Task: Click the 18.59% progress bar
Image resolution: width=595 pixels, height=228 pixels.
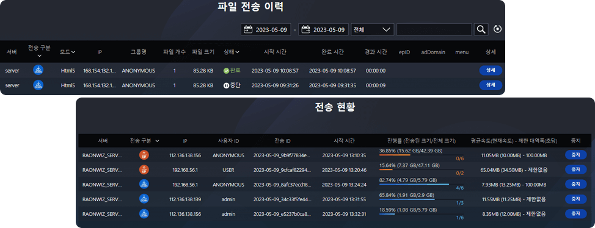Action: (422, 214)
